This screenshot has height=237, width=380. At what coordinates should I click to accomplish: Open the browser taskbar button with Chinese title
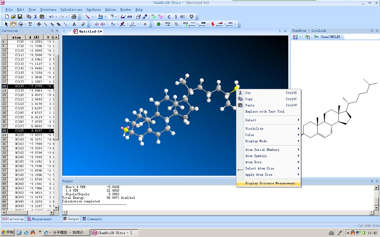(x=66, y=233)
